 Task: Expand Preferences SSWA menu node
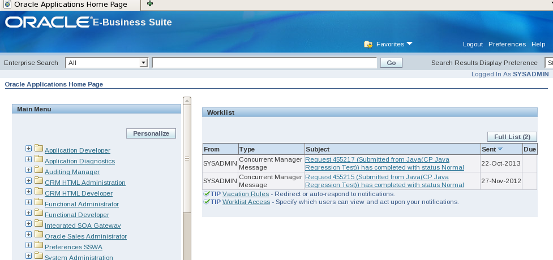coord(28,245)
